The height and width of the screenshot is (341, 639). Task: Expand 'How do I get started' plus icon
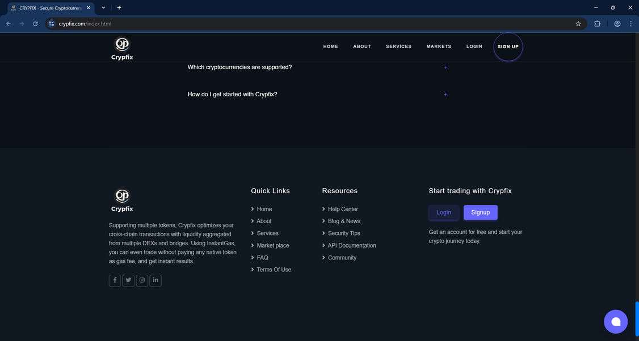[x=445, y=95]
